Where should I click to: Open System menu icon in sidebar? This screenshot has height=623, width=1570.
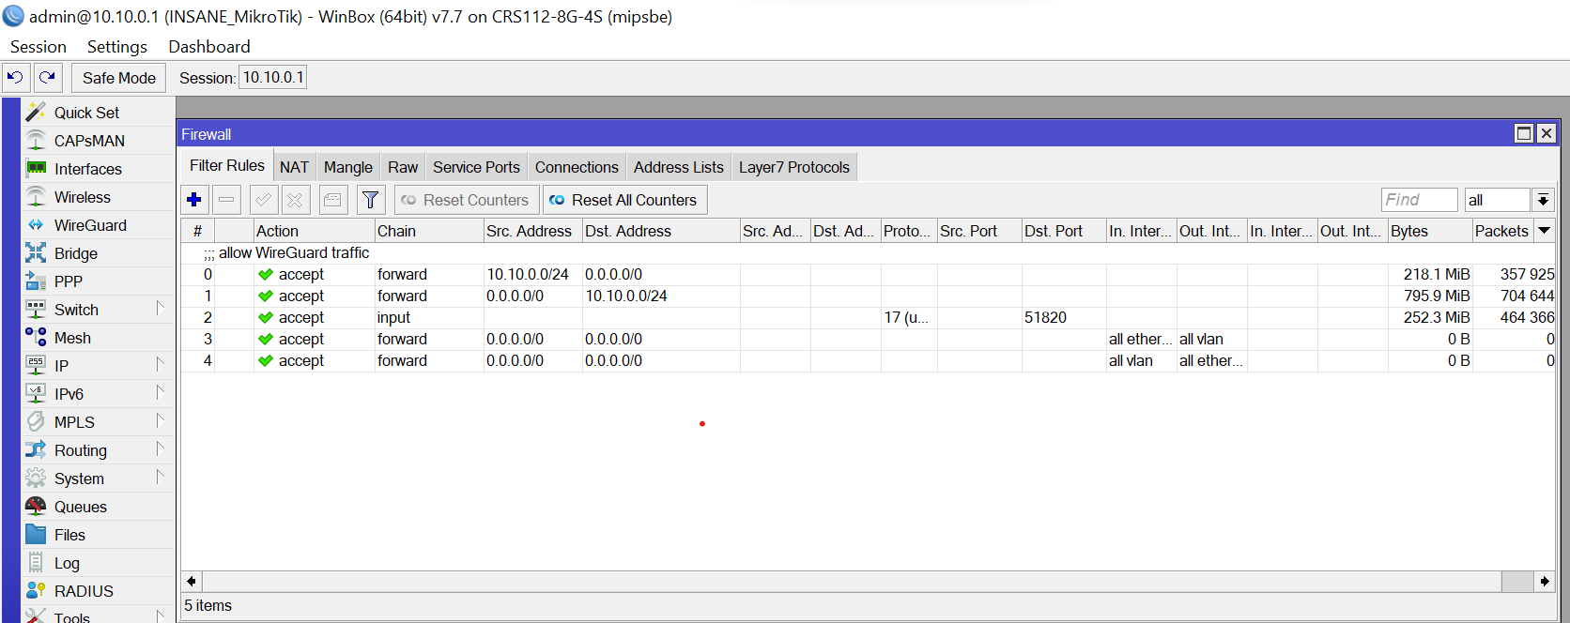pyautogui.click(x=36, y=478)
